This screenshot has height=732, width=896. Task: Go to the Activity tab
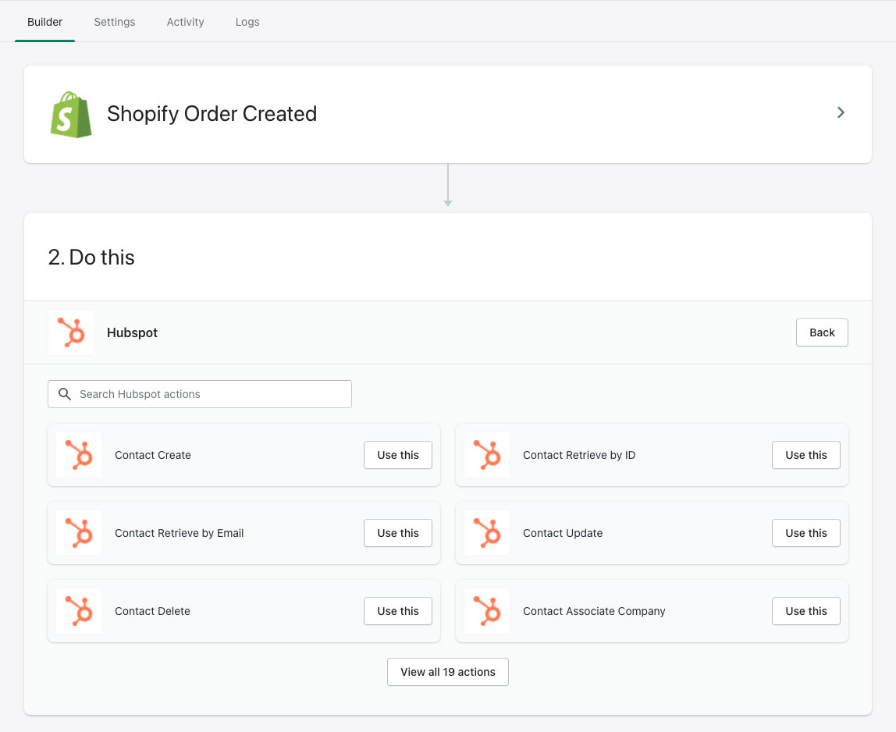coord(185,22)
